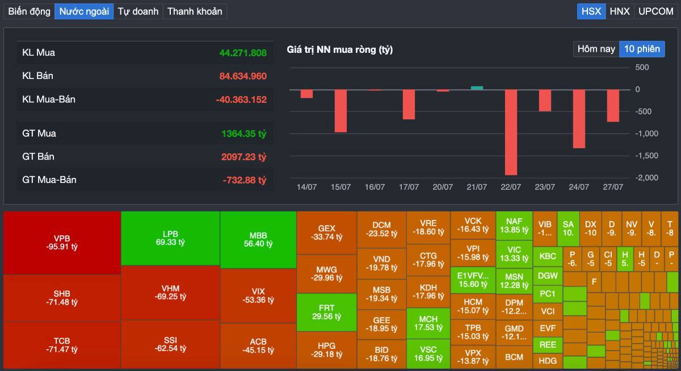Select the green VIC 13.33 tỷ tile
Screen dimensions: 681x371
[x=514, y=254]
